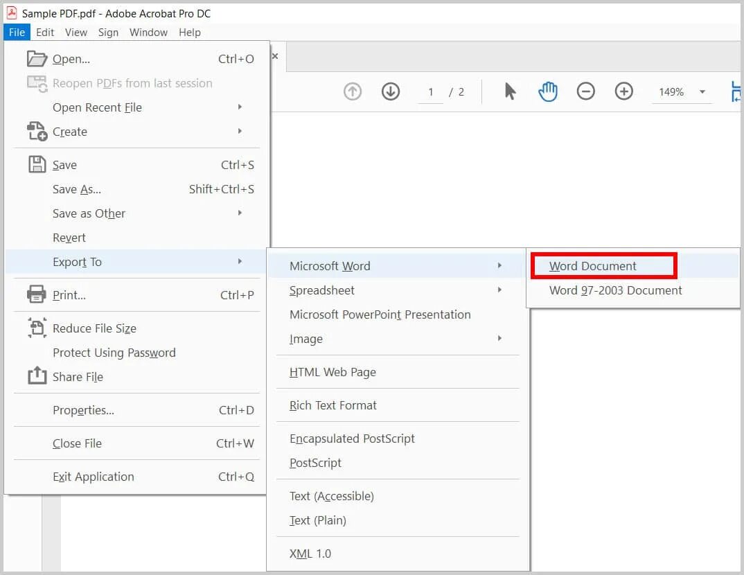Click the Open folder icon
744x575 pixels.
click(37, 59)
